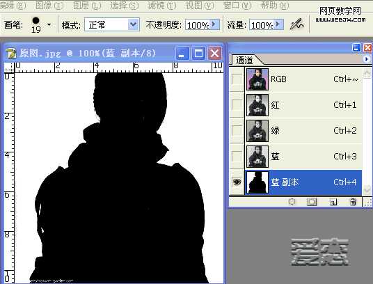Open the channels panel flyout menu arrow
The width and height of the screenshot is (373, 284).
tap(367, 58)
